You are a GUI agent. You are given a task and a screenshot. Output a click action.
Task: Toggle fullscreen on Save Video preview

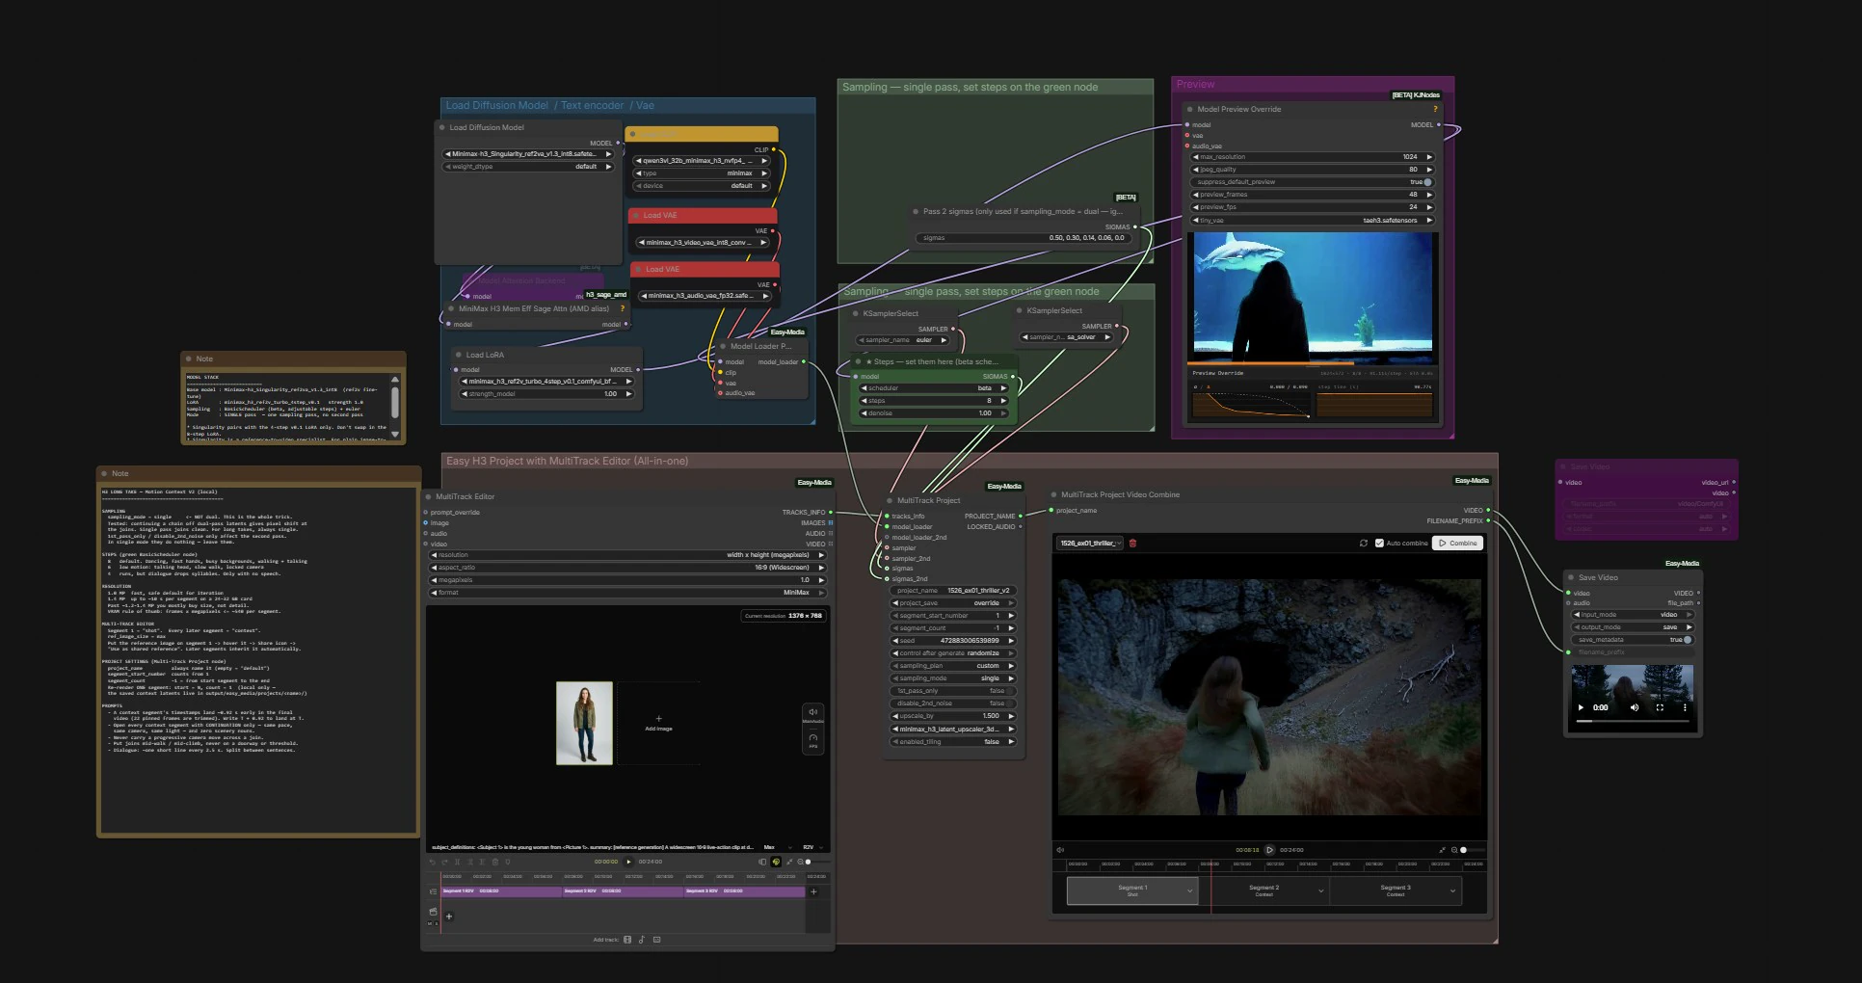1660,707
